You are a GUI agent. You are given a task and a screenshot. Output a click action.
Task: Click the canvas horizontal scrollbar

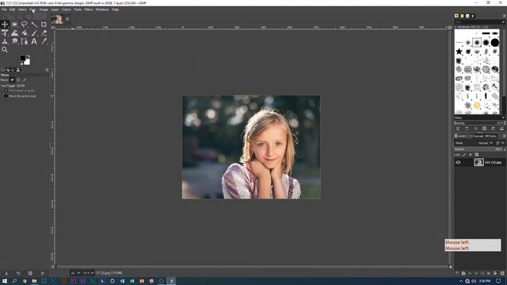252,267
